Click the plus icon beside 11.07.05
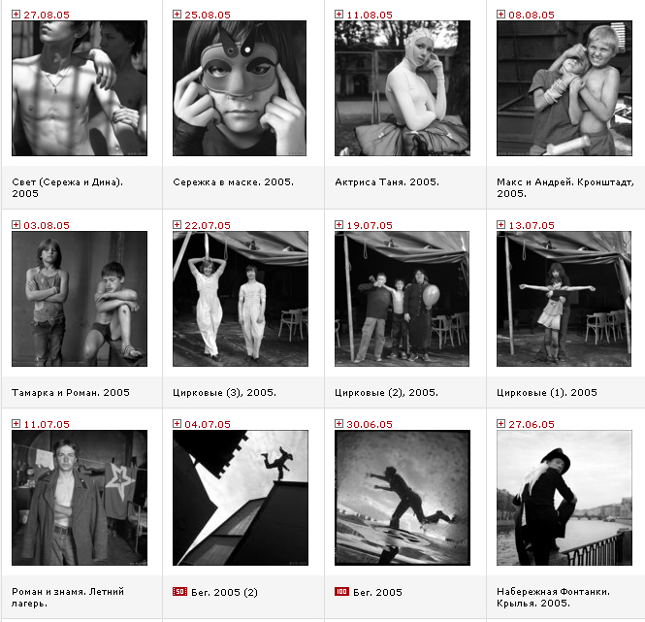The height and width of the screenshot is (622, 645). click(16, 424)
